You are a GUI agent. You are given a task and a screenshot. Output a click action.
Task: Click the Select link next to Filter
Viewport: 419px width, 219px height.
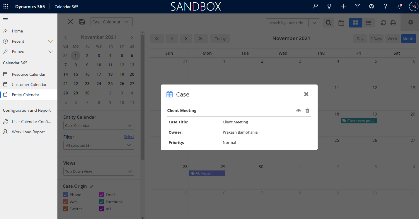[x=129, y=137]
